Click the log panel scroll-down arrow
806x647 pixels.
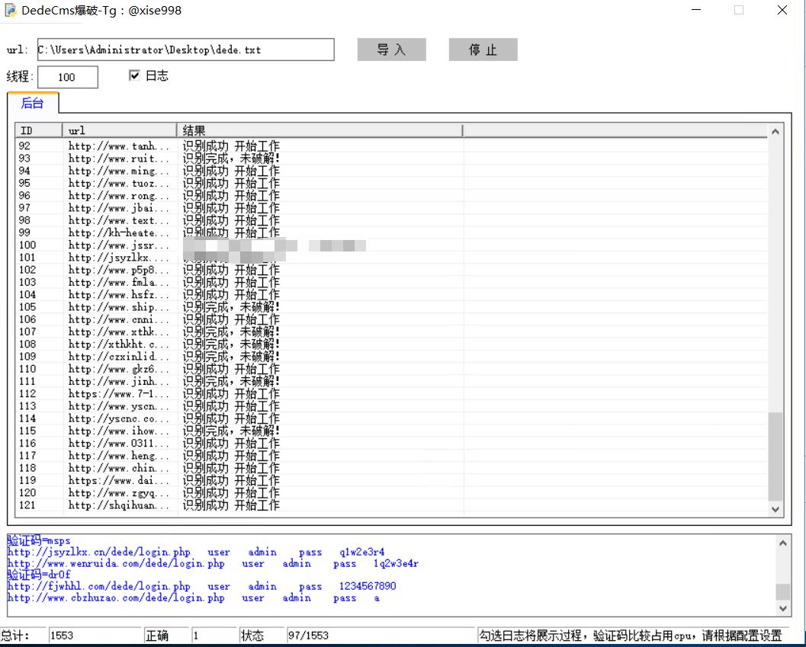tap(782, 608)
